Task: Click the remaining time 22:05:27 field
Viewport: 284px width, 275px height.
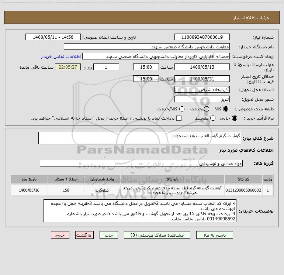Action: tap(68, 67)
